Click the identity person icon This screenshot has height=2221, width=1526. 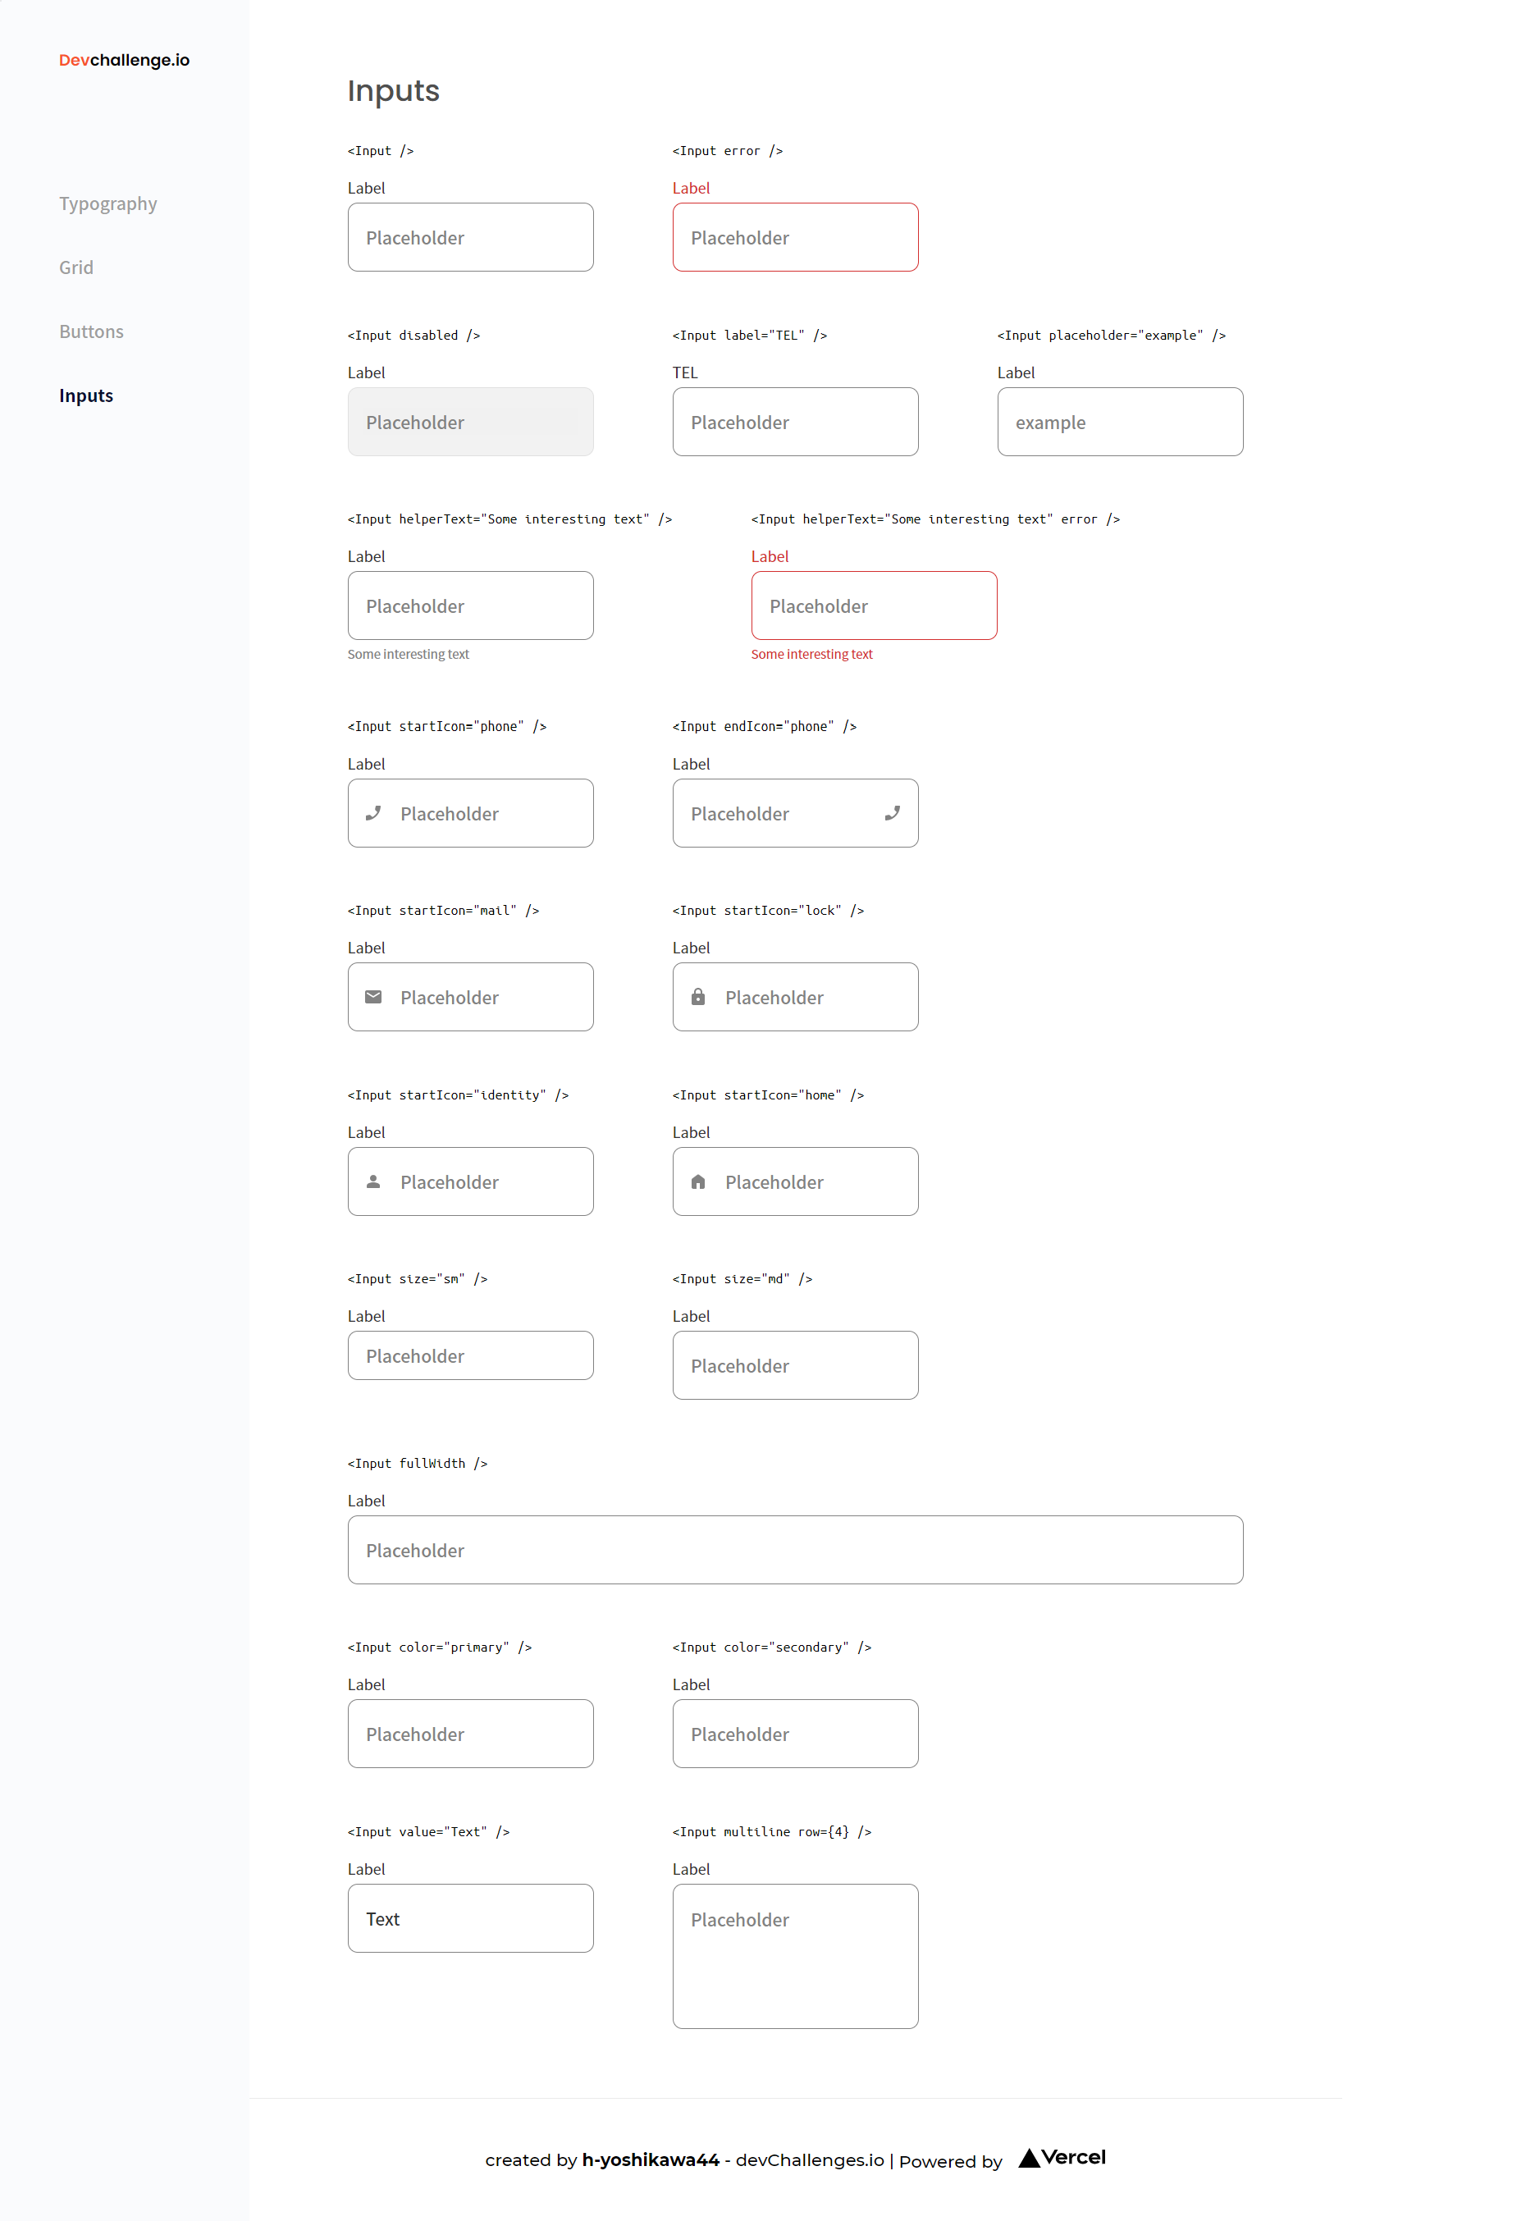coord(373,1181)
